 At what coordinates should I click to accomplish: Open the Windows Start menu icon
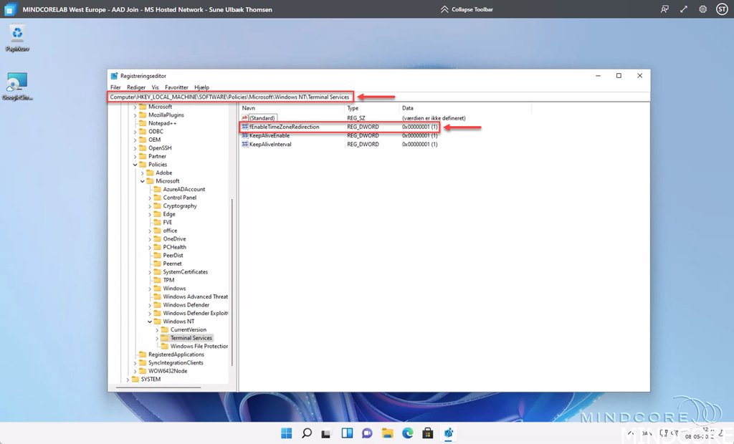click(x=287, y=433)
